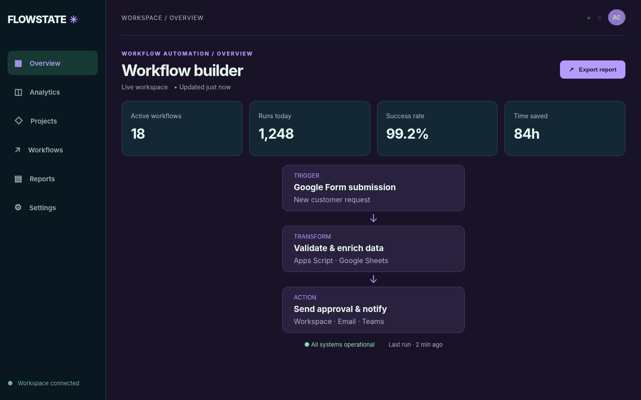Click the 'Updated just now' text
Image resolution: width=641 pixels, height=400 pixels.
205,87
